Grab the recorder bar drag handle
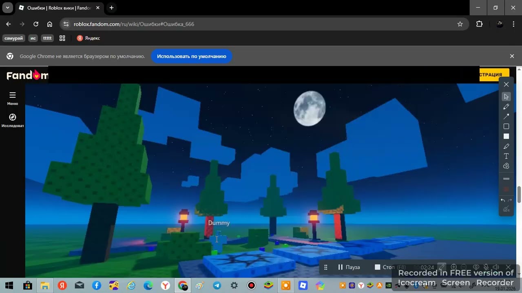522x293 pixels. [x=325, y=267]
